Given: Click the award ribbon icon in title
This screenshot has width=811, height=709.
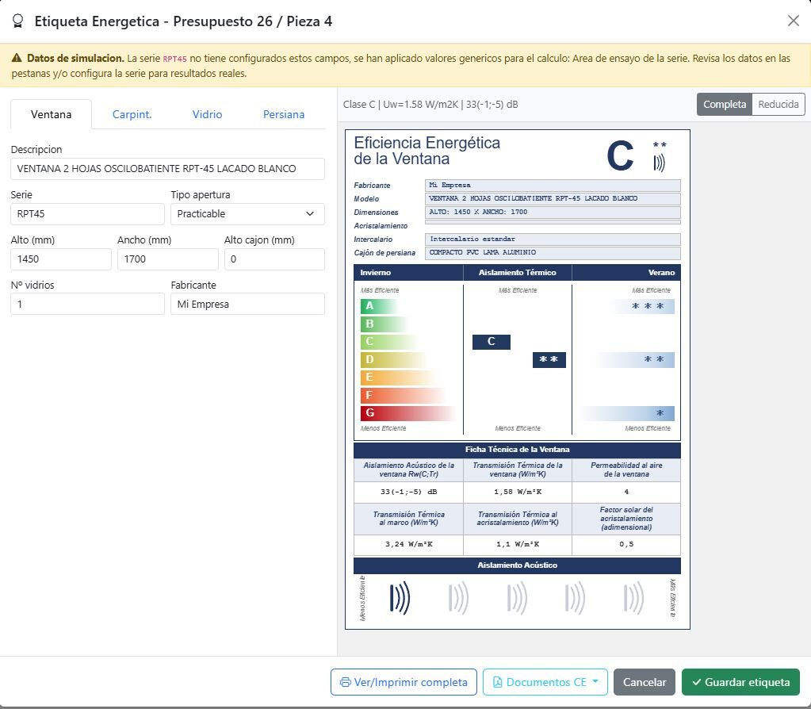Looking at the screenshot, I should click(17, 21).
